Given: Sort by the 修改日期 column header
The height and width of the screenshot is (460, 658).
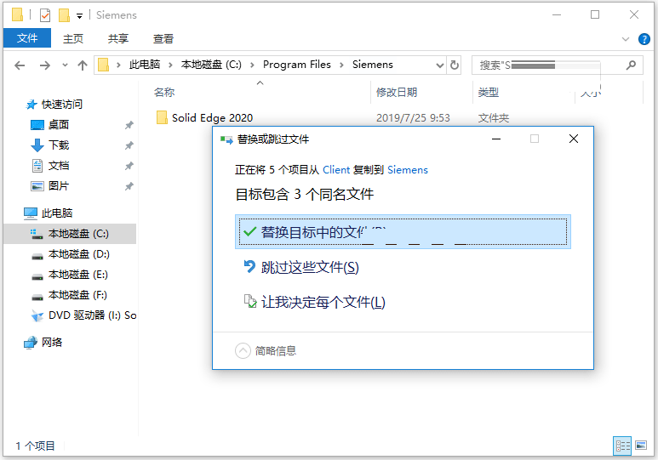Looking at the screenshot, I should (x=396, y=92).
